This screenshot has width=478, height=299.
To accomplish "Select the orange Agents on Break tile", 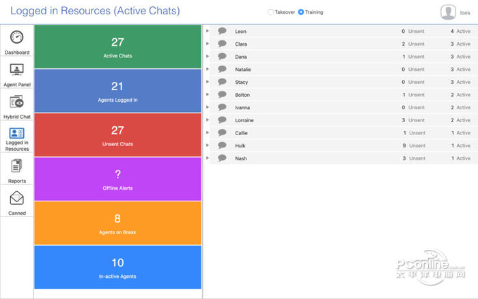I will click(x=117, y=223).
